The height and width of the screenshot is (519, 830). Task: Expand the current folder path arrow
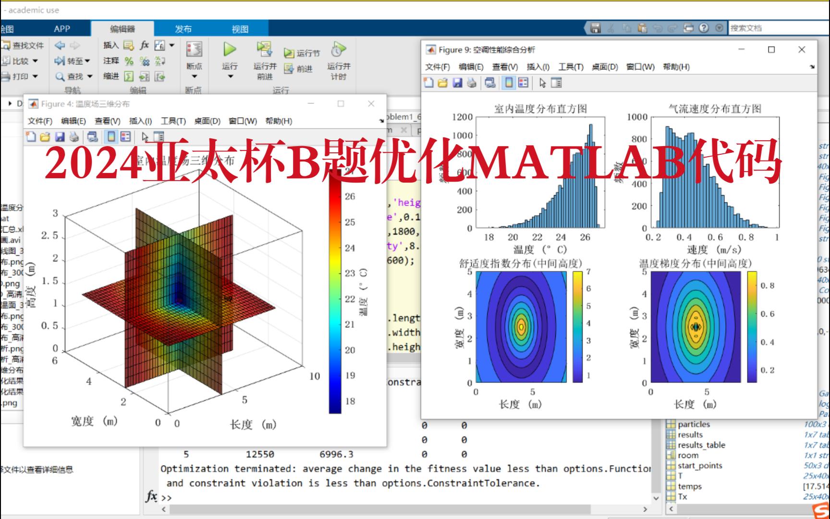point(10,103)
